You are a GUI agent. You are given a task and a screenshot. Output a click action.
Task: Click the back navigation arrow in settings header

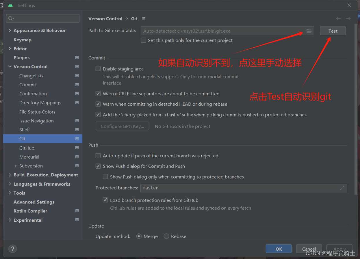[x=338, y=18]
